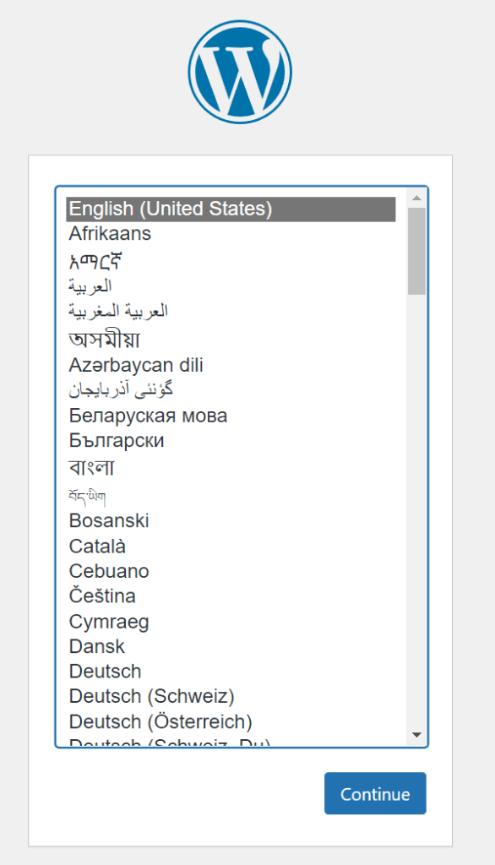Screen dimensions: 495x865
Task: Click the WordPress logo
Action: point(239,71)
